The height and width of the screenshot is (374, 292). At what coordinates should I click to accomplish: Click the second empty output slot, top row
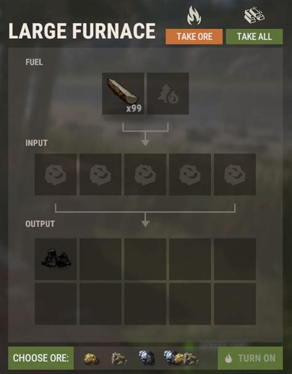[100, 259]
